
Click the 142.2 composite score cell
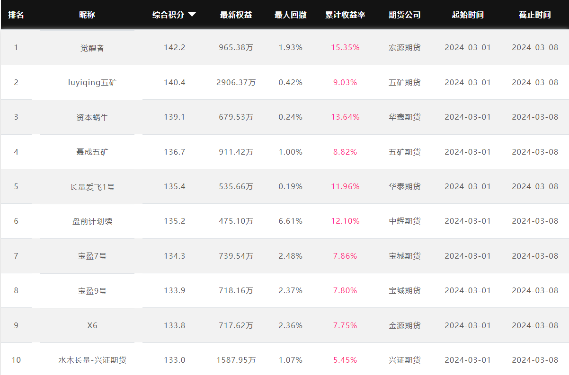click(175, 47)
